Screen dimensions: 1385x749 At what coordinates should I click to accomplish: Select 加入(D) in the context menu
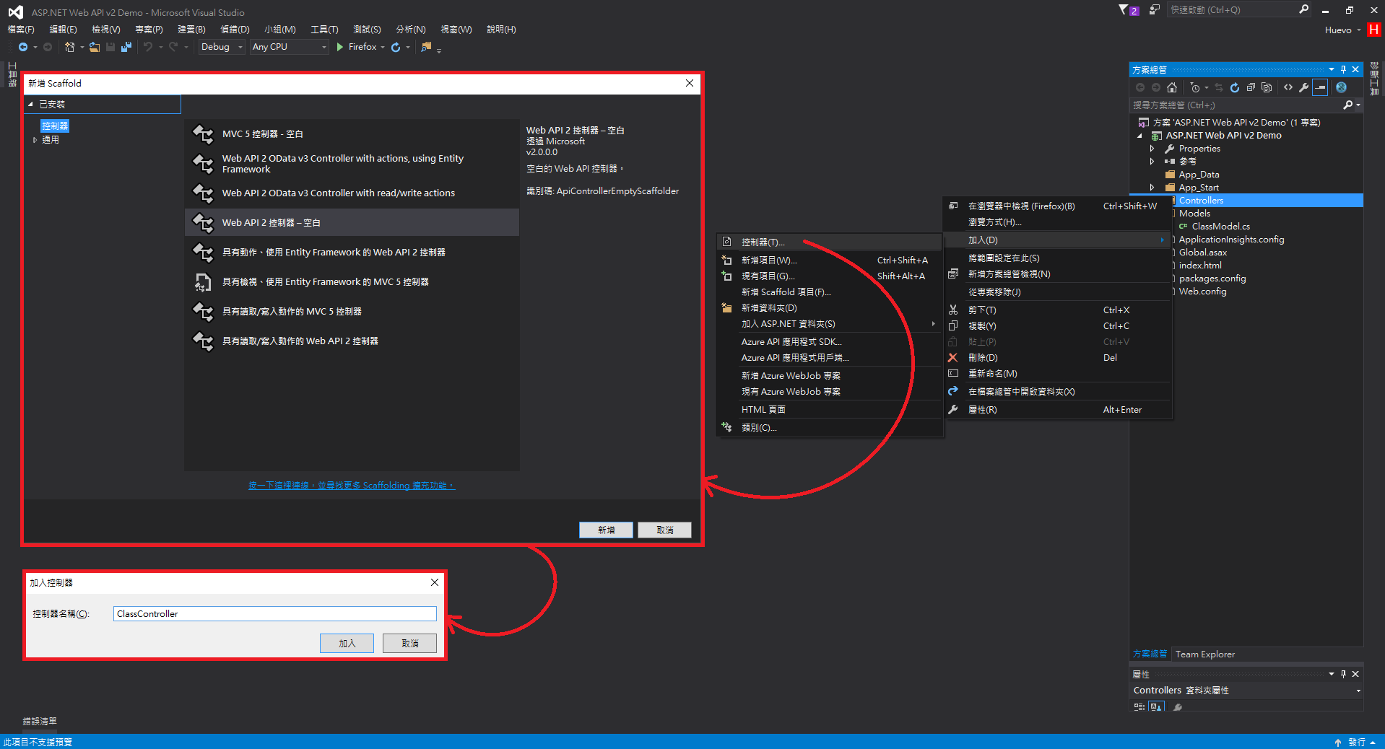coord(1058,240)
